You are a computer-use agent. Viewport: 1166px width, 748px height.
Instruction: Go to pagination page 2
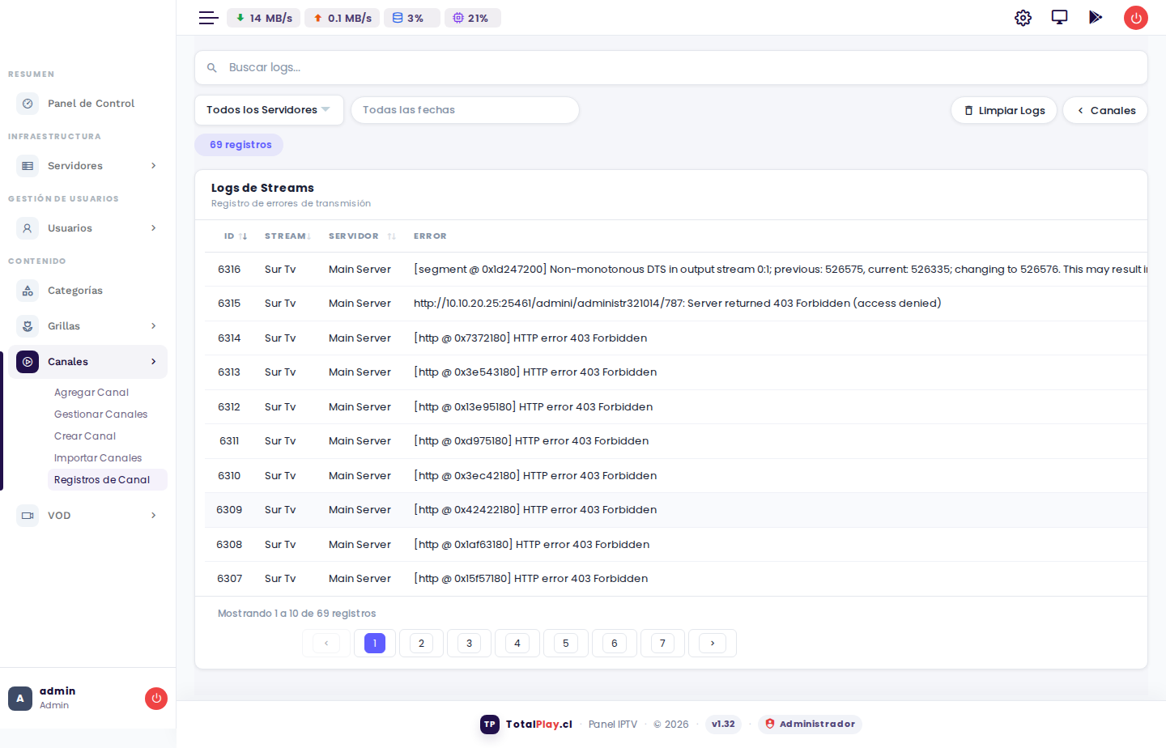click(421, 644)
